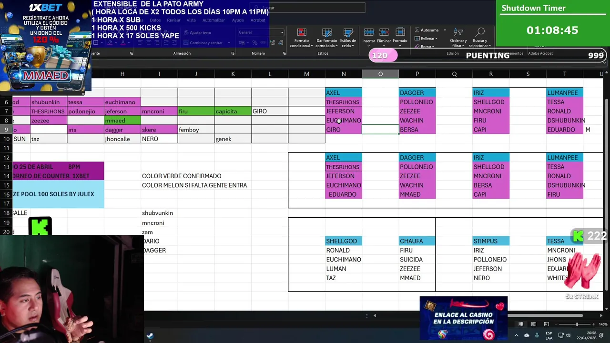Open the Ayuda ribbon tab
The image size is (610, 343).
pos(238,20)
